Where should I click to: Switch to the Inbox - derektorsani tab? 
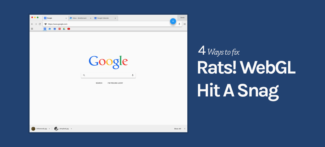coord(80,18)
